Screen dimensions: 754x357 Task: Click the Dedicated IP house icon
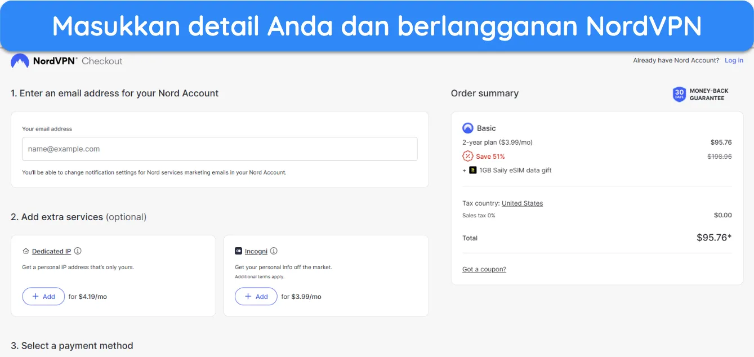tap(25, 251)
